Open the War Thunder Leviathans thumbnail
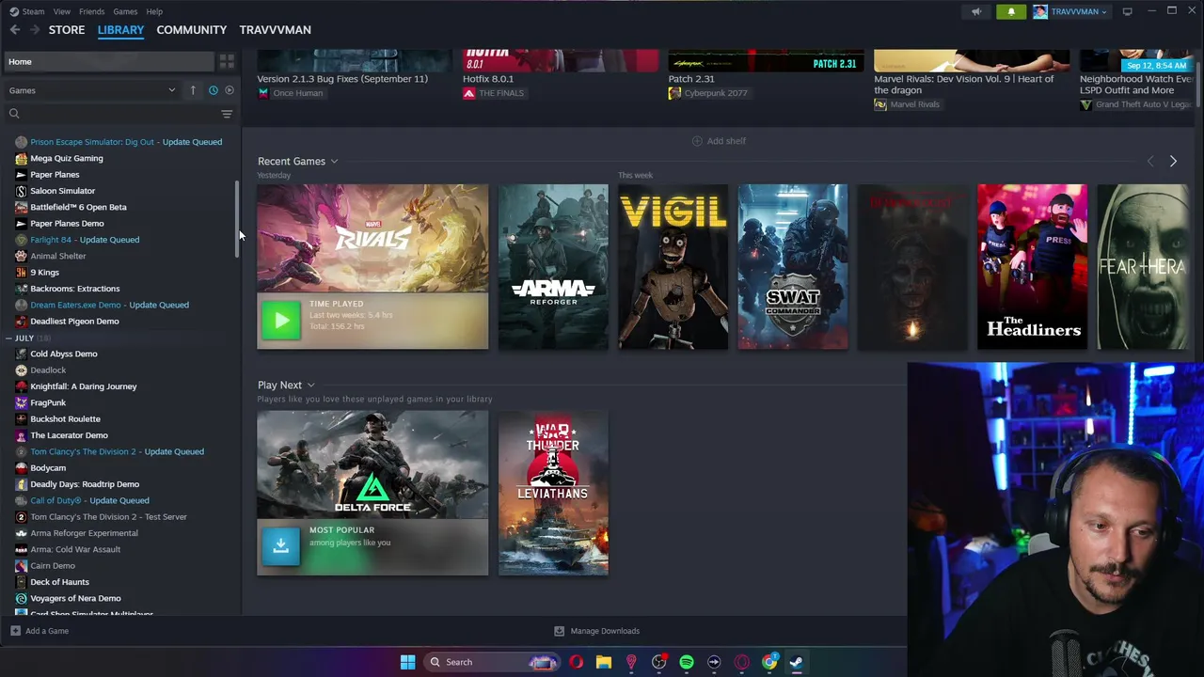Viewport: 1204px width, 677px height. (x=553, y=493)
